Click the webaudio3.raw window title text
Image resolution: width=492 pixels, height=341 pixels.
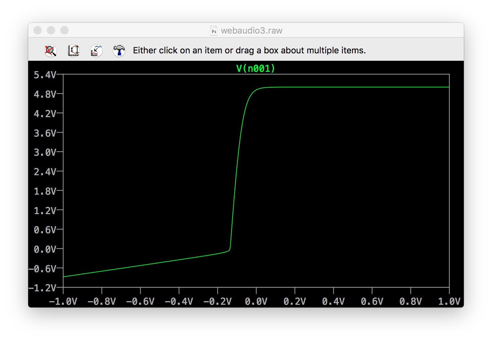pos(251,31)
